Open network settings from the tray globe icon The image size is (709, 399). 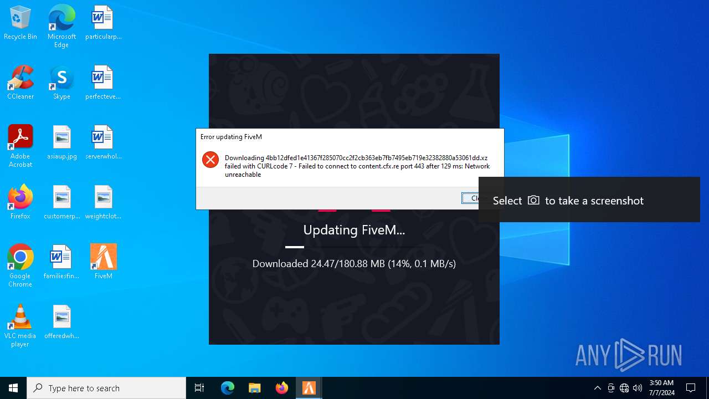tap(624, 388)
